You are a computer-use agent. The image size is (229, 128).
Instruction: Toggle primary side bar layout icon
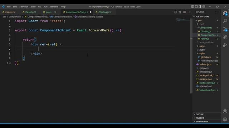tap(193, 6)
